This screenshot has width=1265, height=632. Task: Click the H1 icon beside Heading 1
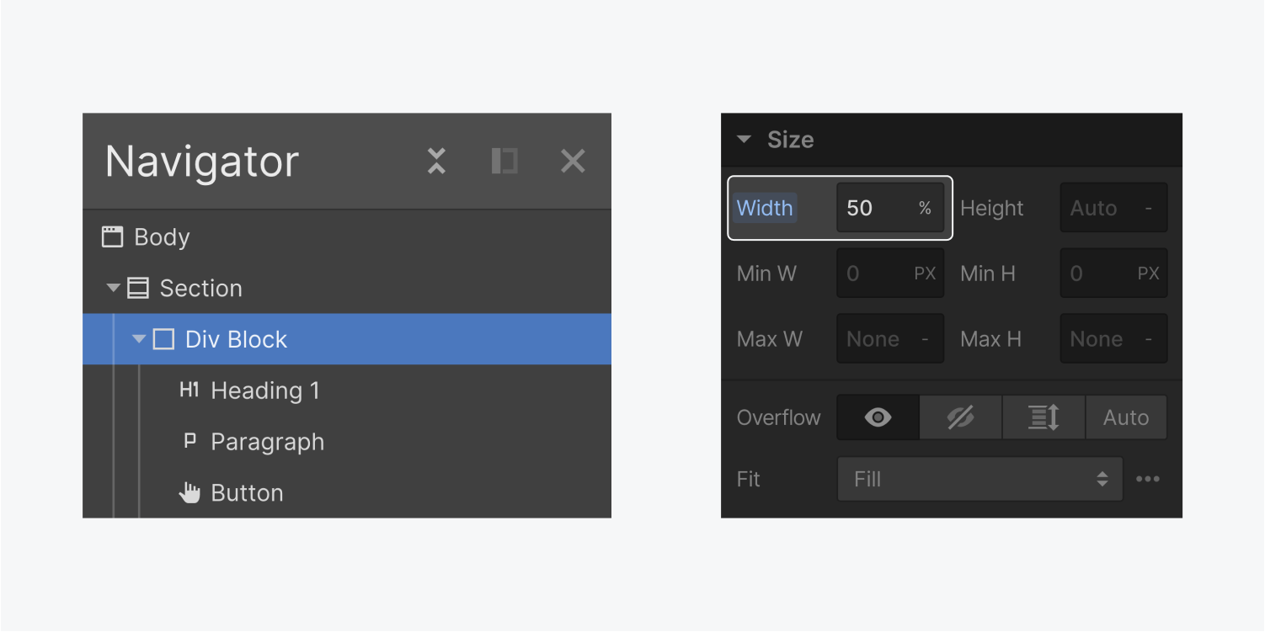pyautogui.click(x=189, y=390)
